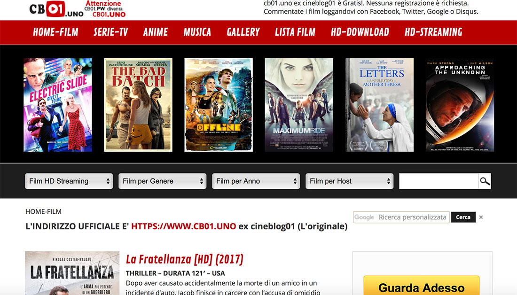Open Approaching the Unknown poster

(460, 105)
